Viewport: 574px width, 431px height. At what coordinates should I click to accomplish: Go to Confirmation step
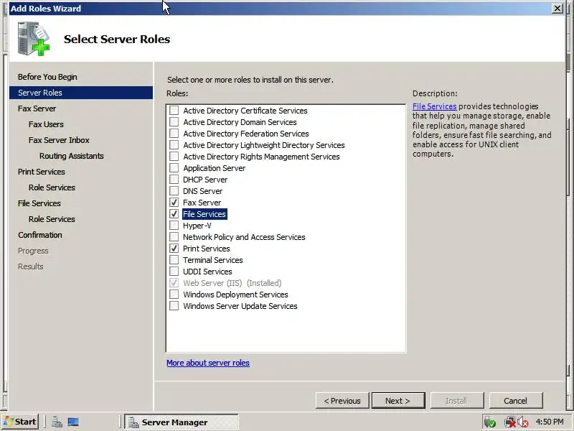pyautogui.click(x=40, y=235)
